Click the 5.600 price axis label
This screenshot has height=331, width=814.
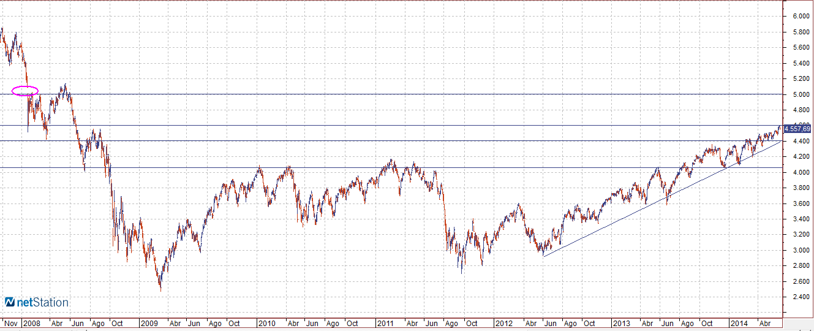[x=801, y=47]
